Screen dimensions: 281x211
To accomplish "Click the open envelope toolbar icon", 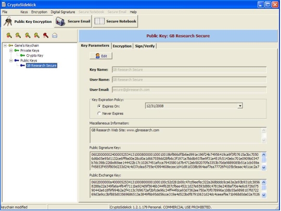I will pyautogui.click(x=55, y=35).
